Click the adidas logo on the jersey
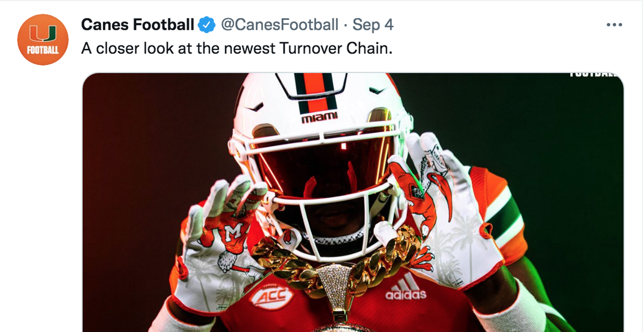644x332 pixels. click(406, 288)
